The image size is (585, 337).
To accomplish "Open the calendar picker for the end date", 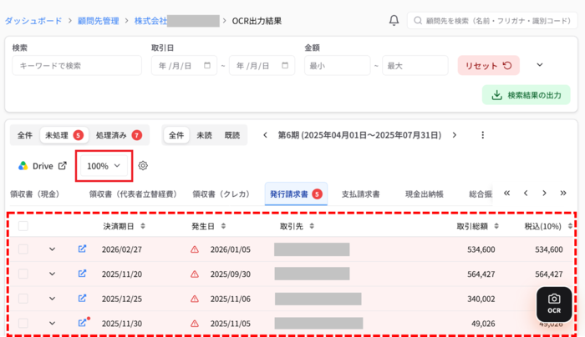I will click(285, 66).
